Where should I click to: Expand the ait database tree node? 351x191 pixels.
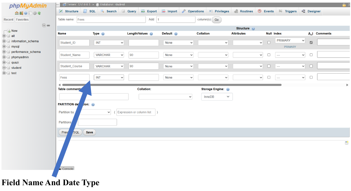(x=4, y=36)
